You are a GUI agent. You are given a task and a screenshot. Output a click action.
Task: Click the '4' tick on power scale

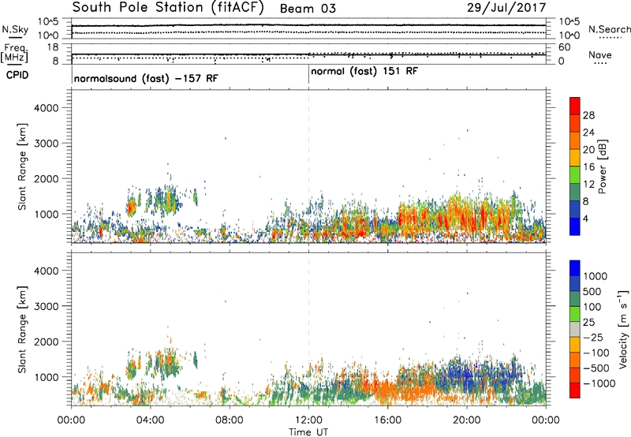pyautogui.click(x=586, y=219)
